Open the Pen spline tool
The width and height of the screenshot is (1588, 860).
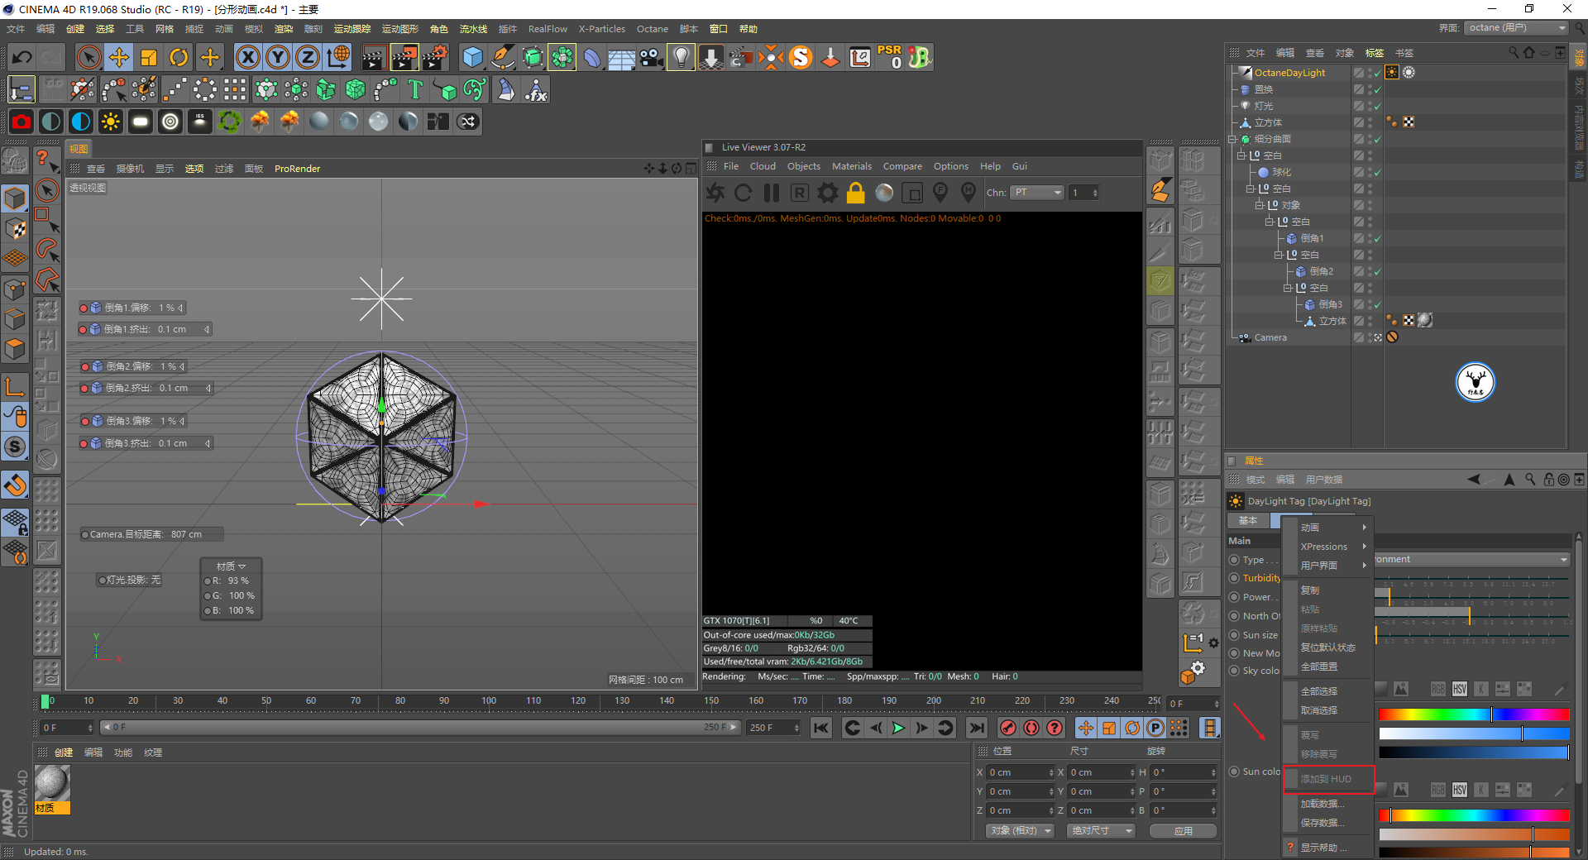tap(502, 57)
